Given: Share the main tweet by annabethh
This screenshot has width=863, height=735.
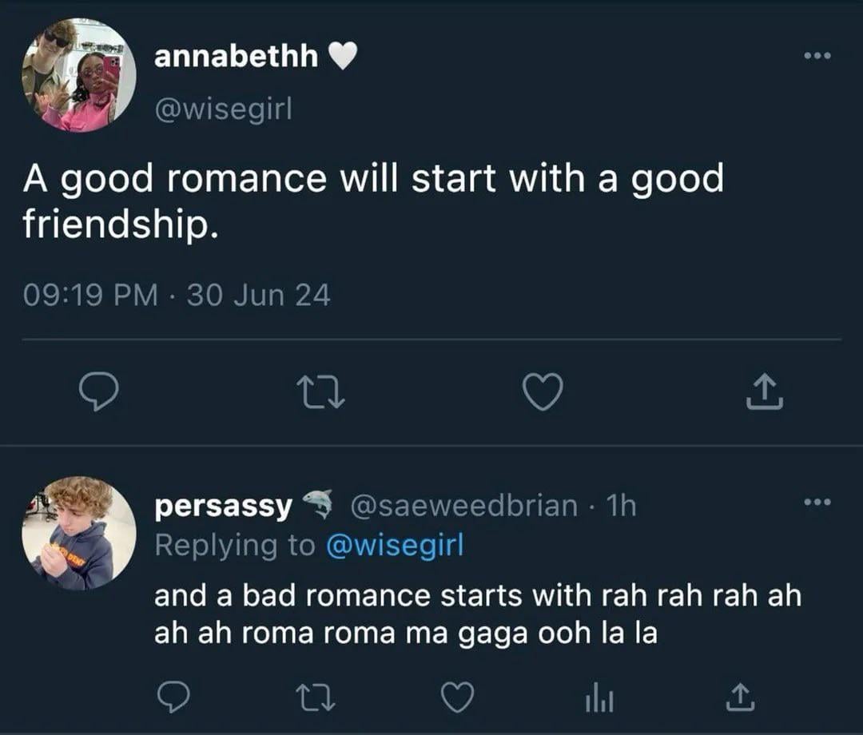Looking at the screenshot, I should [765, 391].
